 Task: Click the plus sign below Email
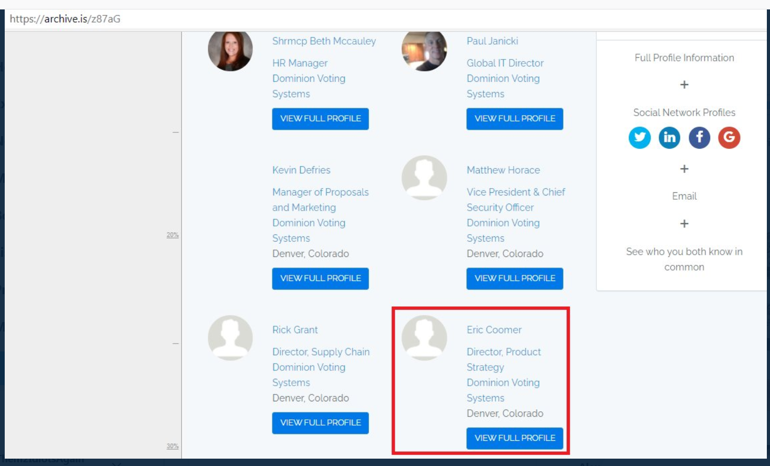point(684,224)
